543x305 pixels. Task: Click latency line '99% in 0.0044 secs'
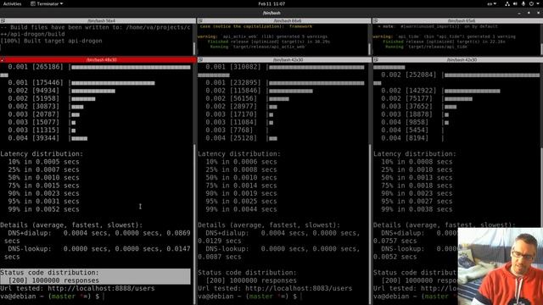tap(241, 209)
